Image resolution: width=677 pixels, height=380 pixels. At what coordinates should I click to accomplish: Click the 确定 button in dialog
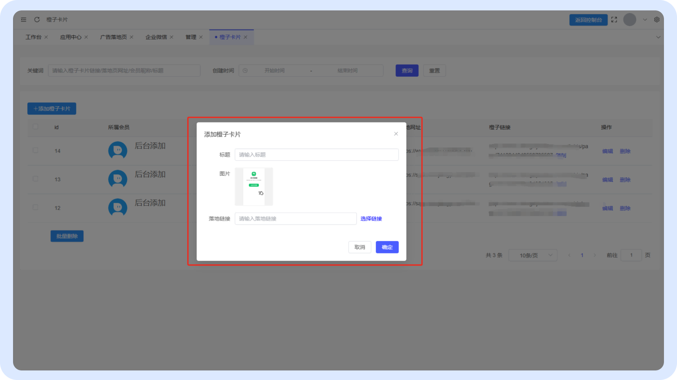point(387,247)
